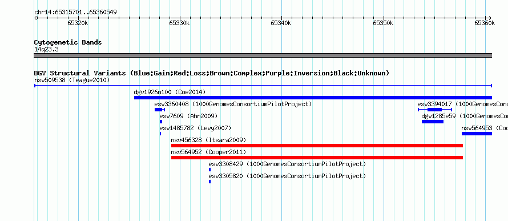Select the dgv1285e59 blue gain bar
This screenshot has height=221, width=508.
(433, 122)
